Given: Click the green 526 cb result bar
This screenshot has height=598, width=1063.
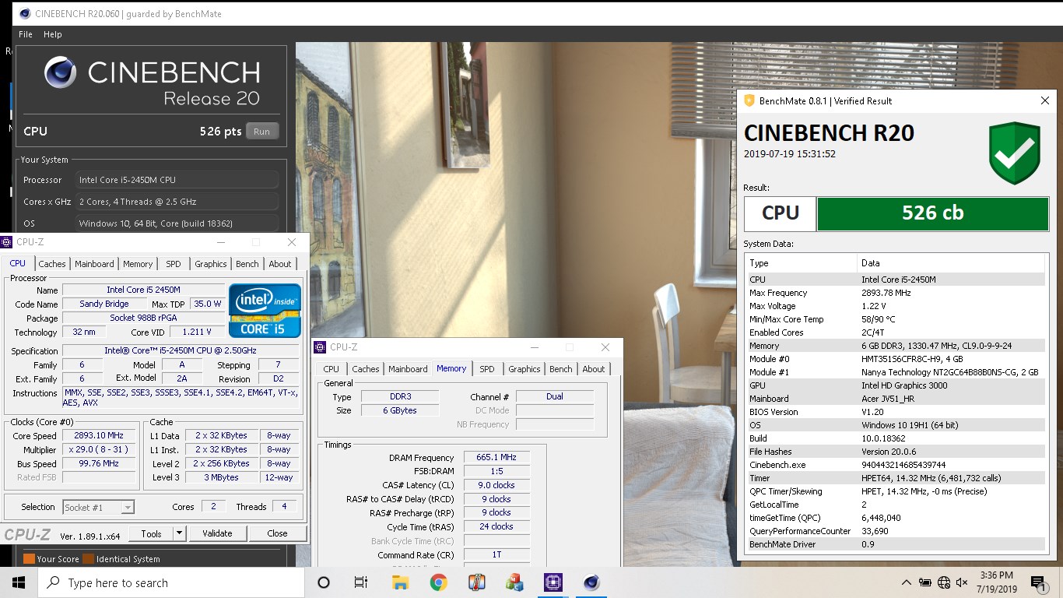Looking at the screenshot, I should (x=933, y=213).
